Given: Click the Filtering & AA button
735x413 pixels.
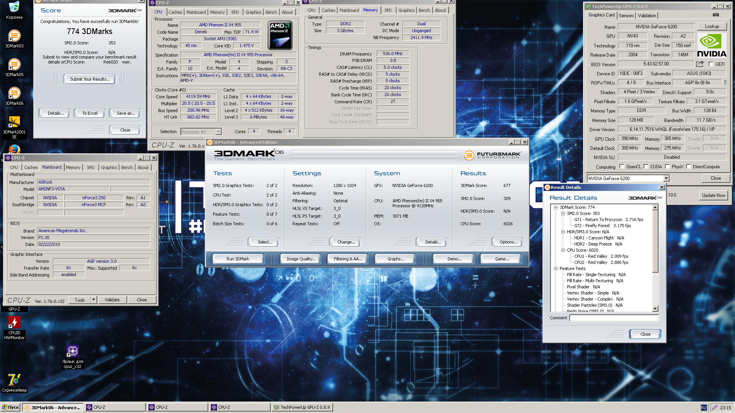Looking at the screenshot, I should pos(348,259).
